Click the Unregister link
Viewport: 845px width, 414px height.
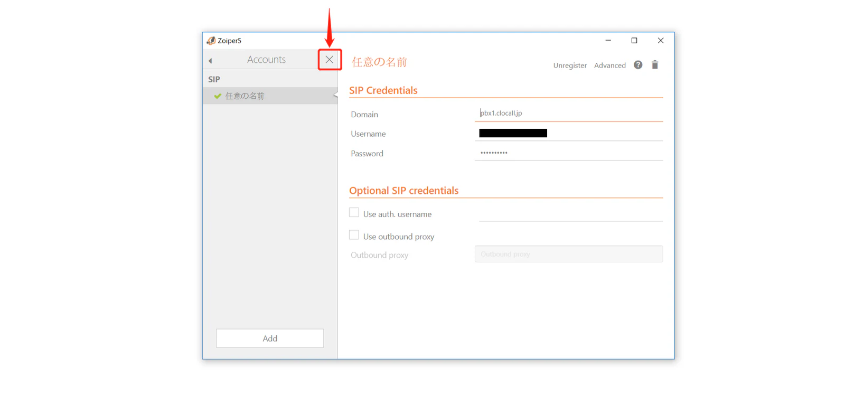(570, 65)
